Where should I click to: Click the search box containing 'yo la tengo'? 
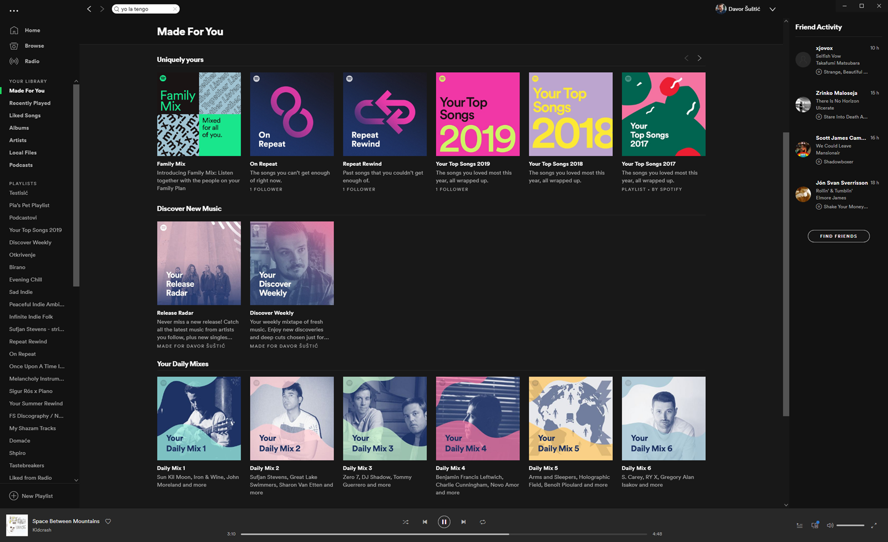click(145, 9)
